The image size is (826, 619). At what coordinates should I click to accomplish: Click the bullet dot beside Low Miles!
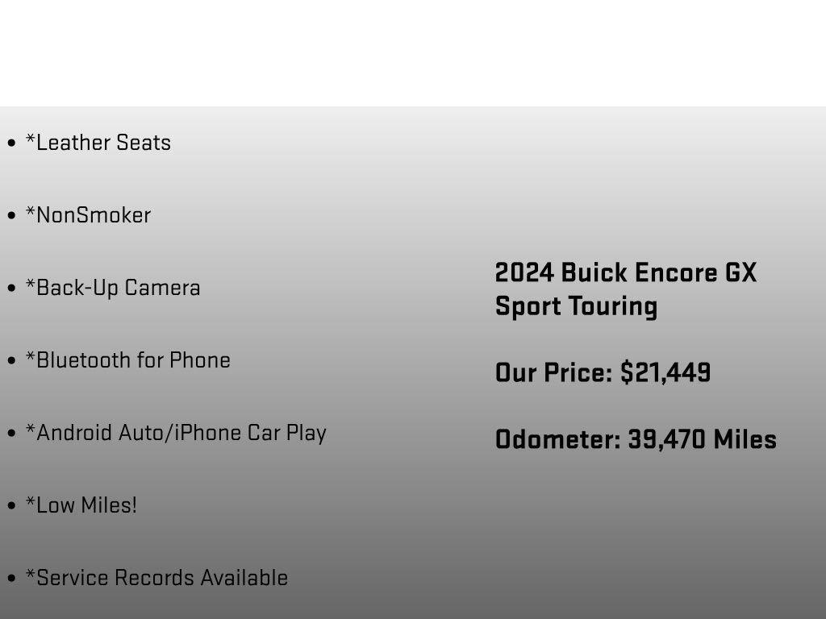point(11,506)
